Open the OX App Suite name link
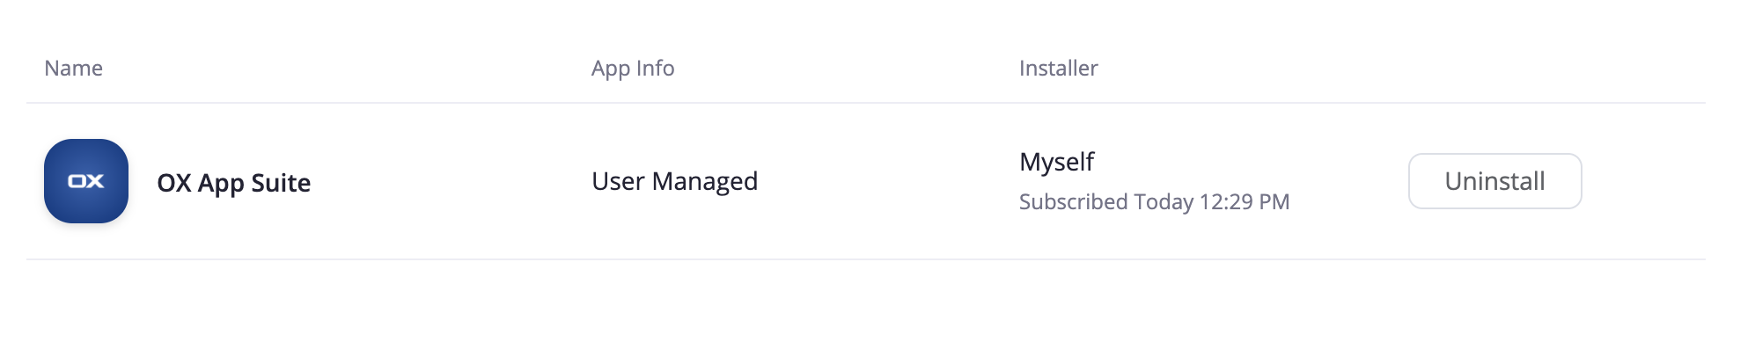This screenshot has height=364, width=1755. (x=233, y=183)
